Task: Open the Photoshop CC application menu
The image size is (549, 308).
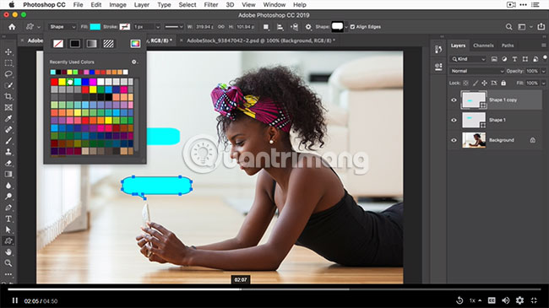Action: [x=44, y=5]
